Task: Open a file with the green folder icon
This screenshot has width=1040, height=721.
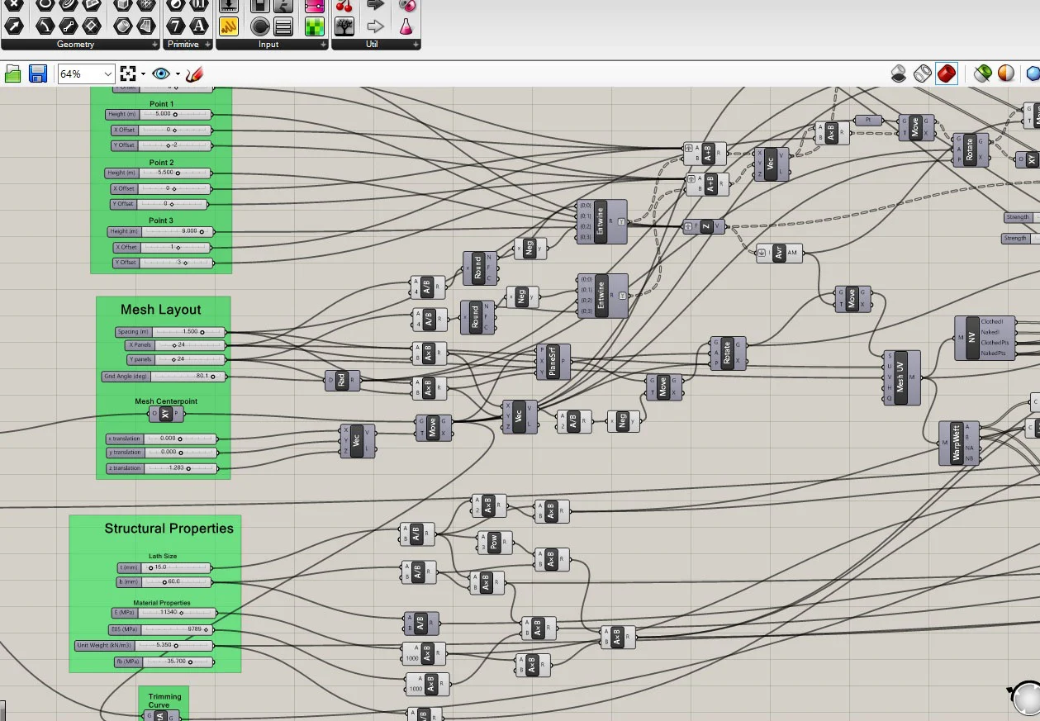Action: (12, 74)
